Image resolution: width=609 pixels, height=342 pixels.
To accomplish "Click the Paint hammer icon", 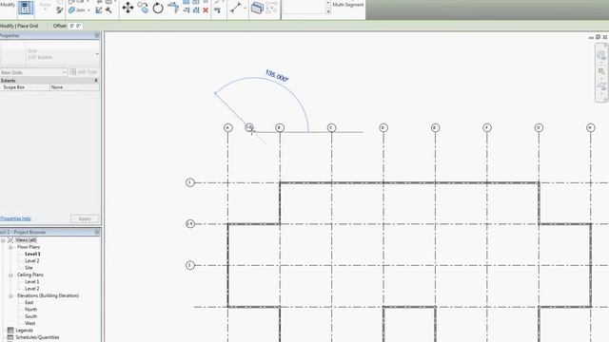I will 108,10.
